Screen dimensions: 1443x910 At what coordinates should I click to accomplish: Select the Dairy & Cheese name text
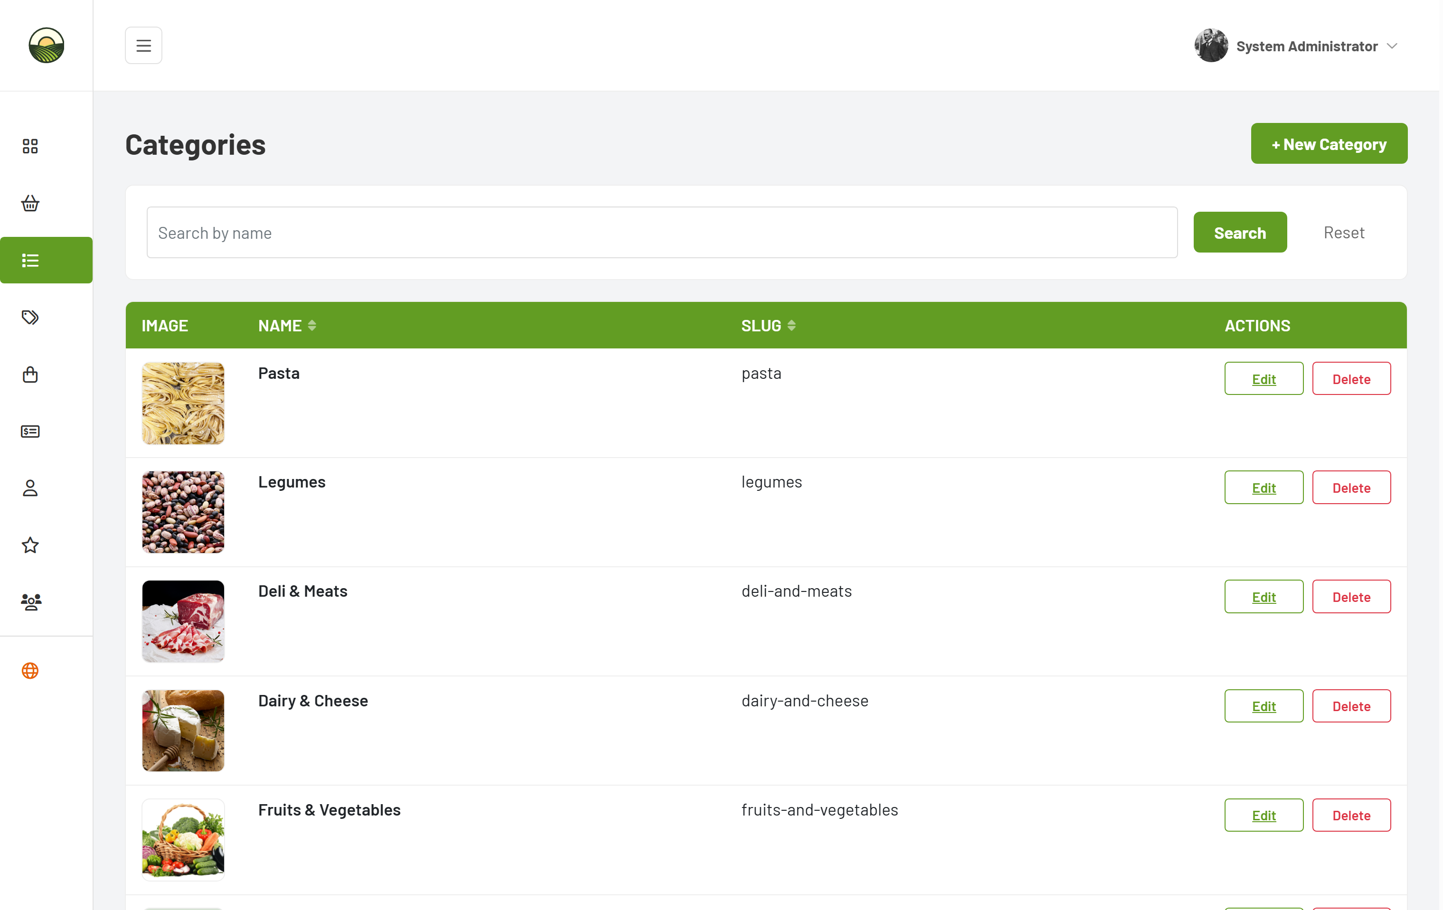(x=313, y=700)
